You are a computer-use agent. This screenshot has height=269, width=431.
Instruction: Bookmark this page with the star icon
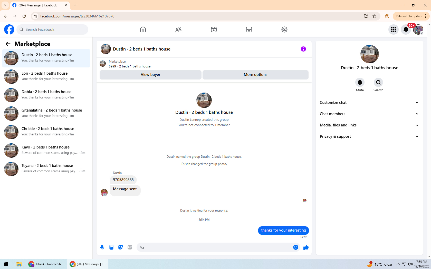coord(374,16)
